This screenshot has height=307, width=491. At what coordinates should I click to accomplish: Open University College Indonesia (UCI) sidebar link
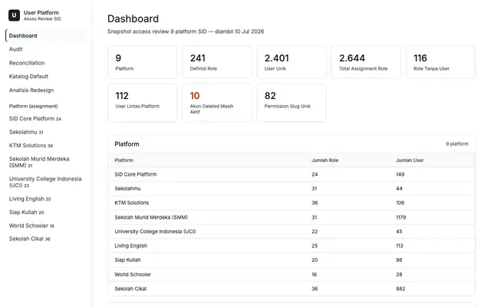pyautogui.click(x=46, y=182)
